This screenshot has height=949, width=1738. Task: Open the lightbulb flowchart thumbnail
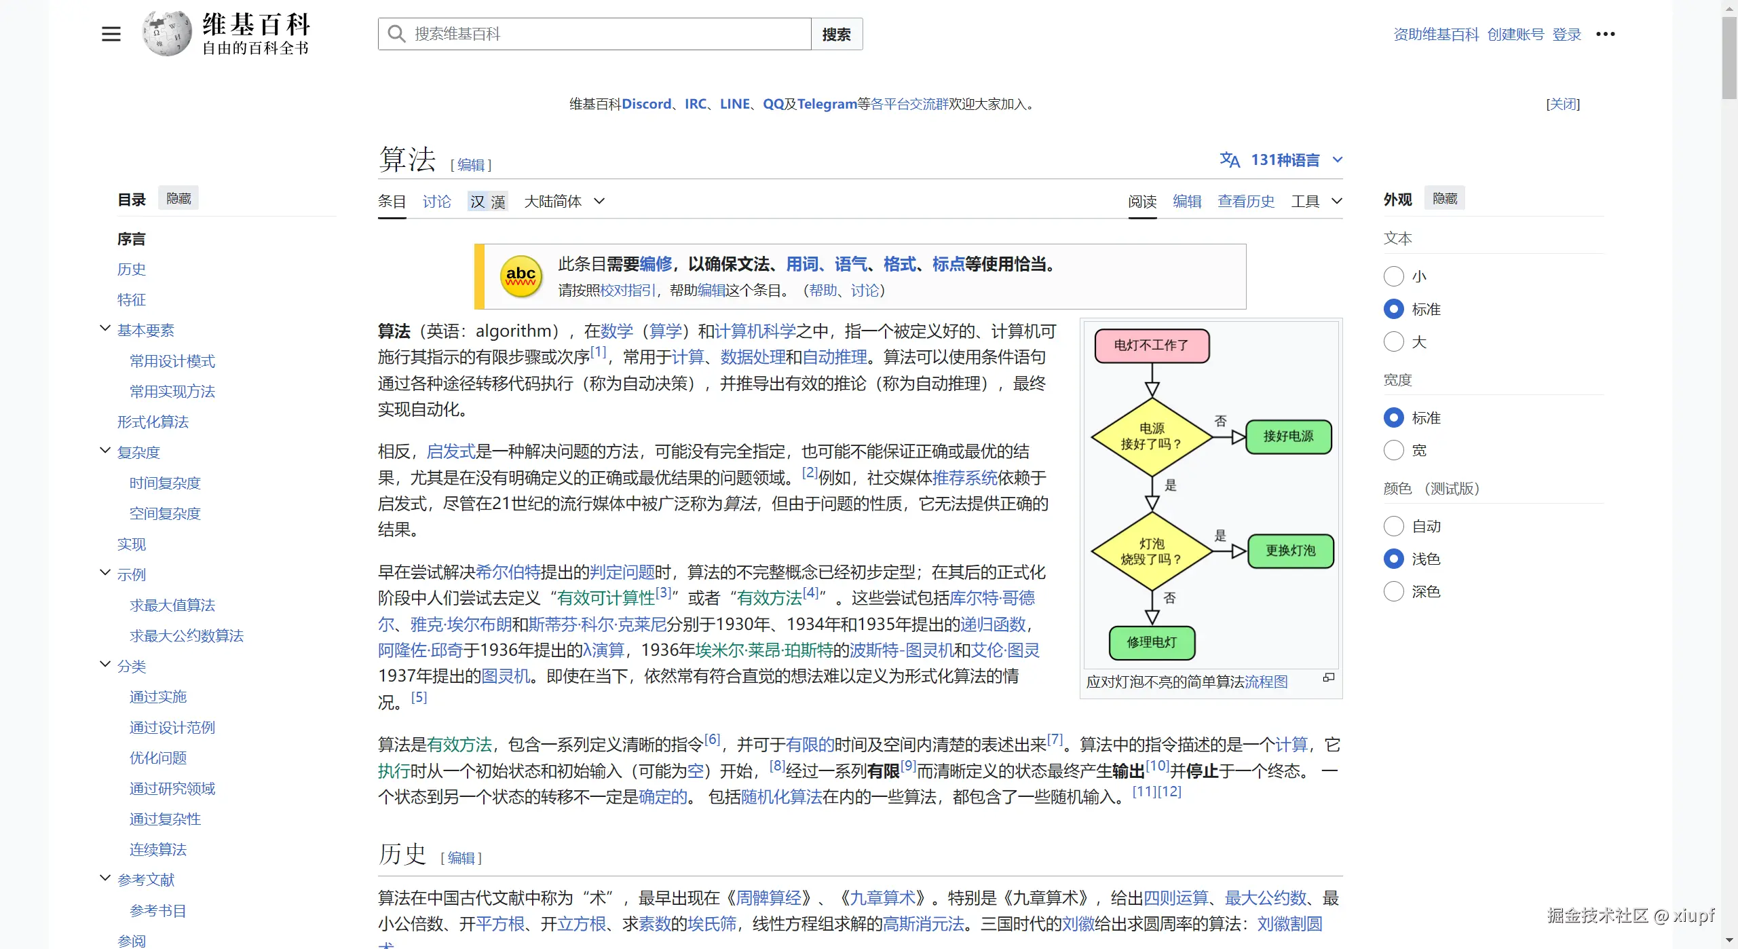point(1211,494)
